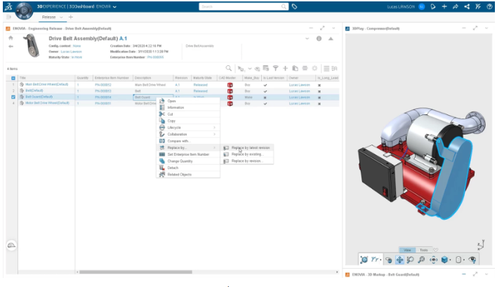Viewport: 497px width, 287px height.
Task: Click the PN-000052 enterprise item number
Action: pos(103,85)
